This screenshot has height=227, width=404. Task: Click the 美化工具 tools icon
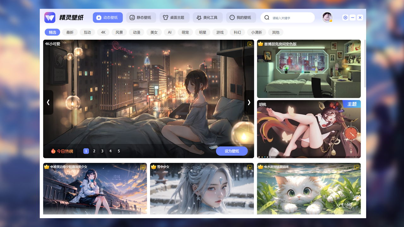(x=199, y=18)
